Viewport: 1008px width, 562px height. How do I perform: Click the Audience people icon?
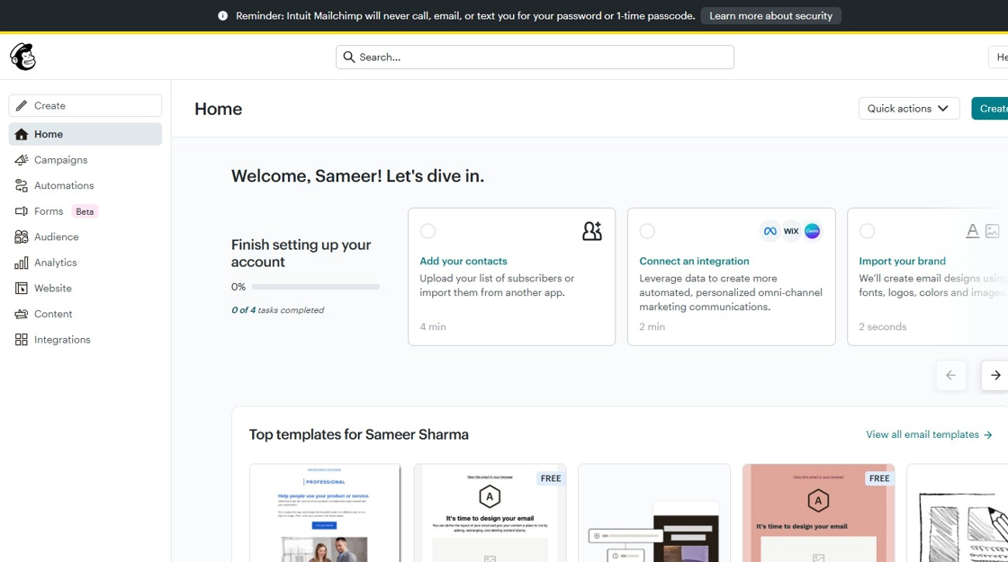click(x=22, y=237)
